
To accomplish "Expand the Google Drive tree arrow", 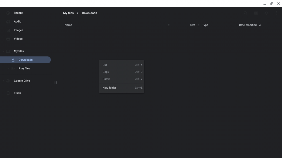I will click(x=3, y=81).
